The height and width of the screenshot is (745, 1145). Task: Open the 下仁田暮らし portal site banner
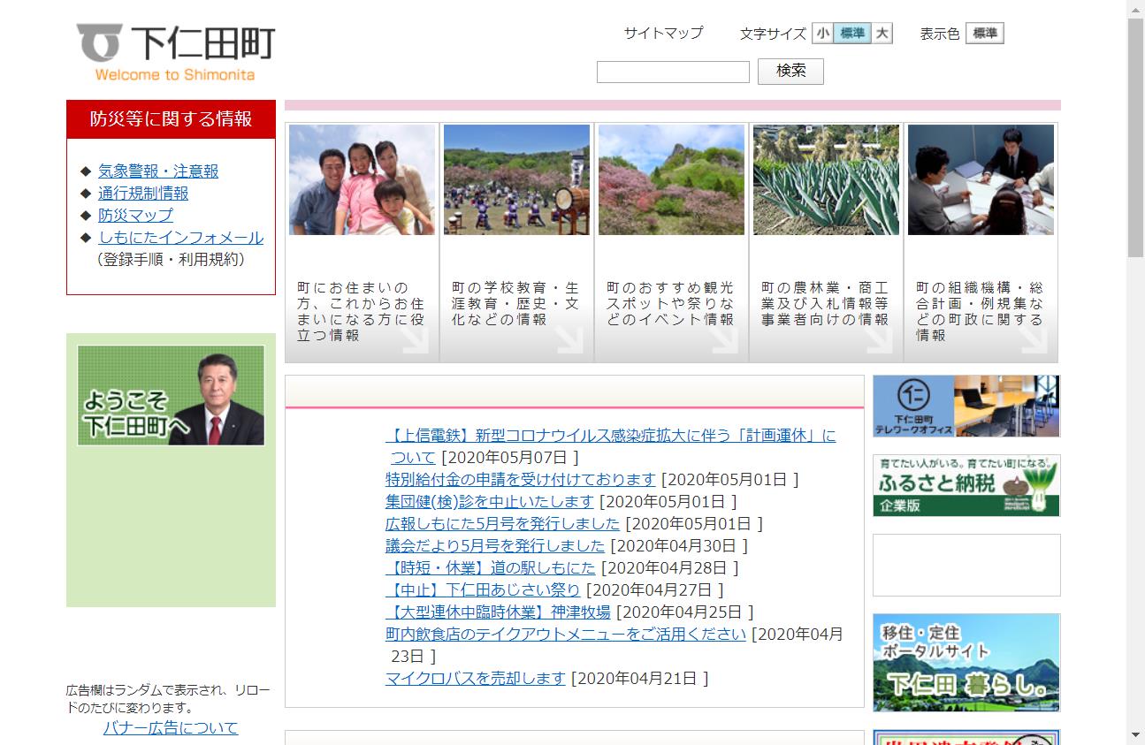(x=966, y=663)
